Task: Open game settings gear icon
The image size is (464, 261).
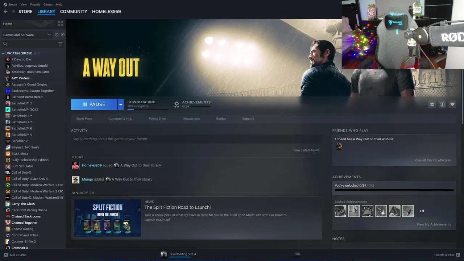Action: [x=432, y=104]
